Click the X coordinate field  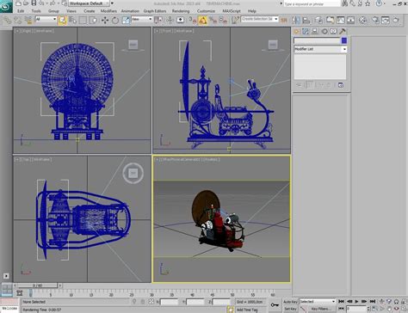[x=170, y=302]
